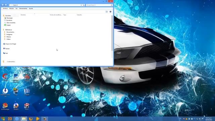Refresh the Explorer folder view
Screen dimensions: 215x121
tap(84, 5)
